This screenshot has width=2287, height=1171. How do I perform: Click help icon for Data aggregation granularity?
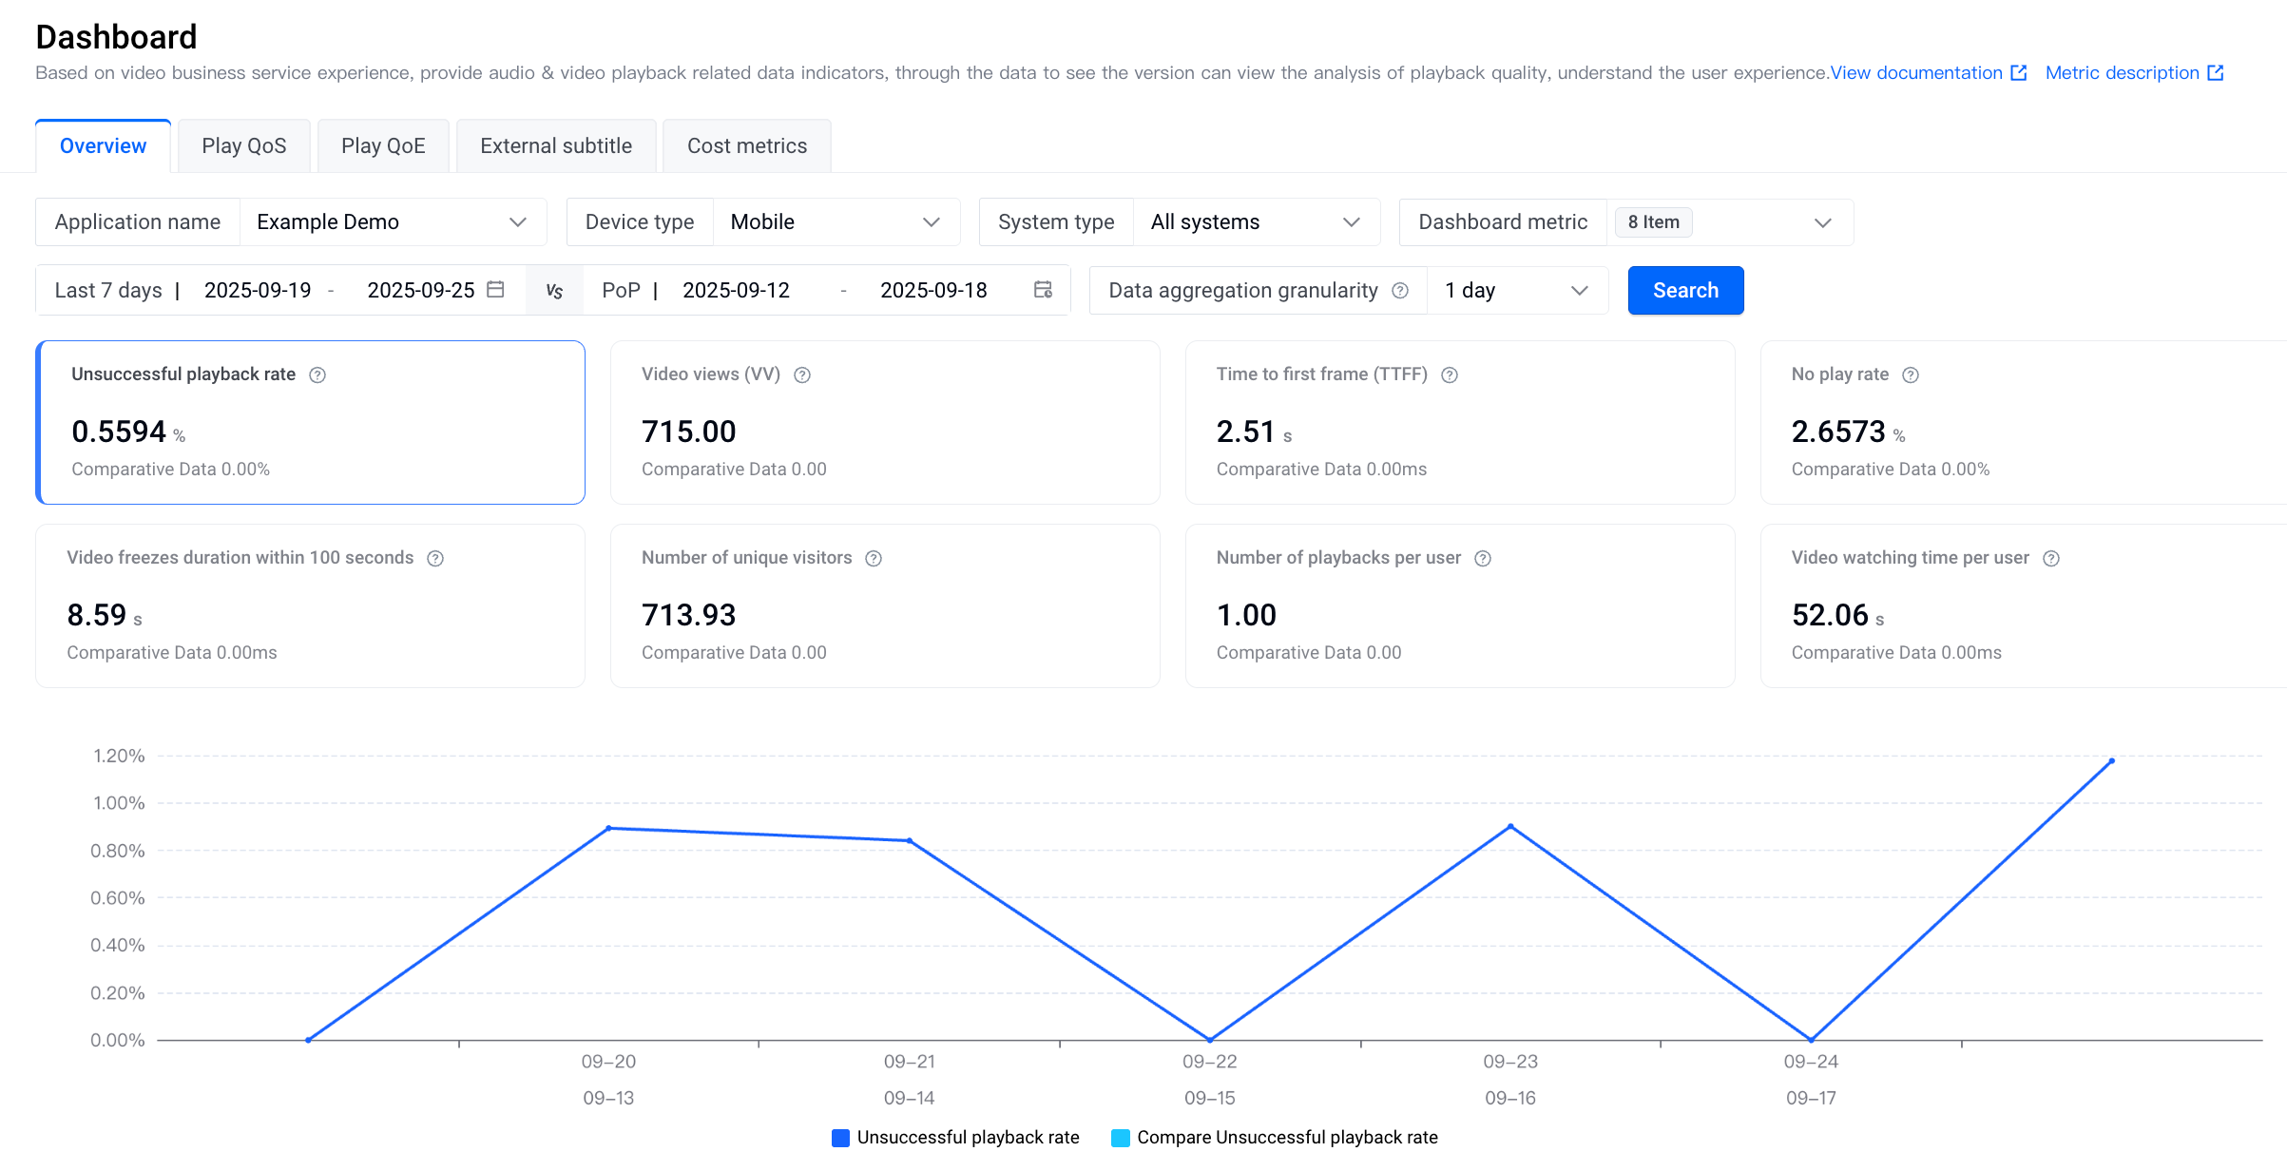(1400, 291)
